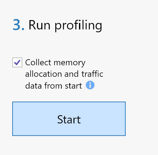Disable collecting traffic data from start

(17, 62)
